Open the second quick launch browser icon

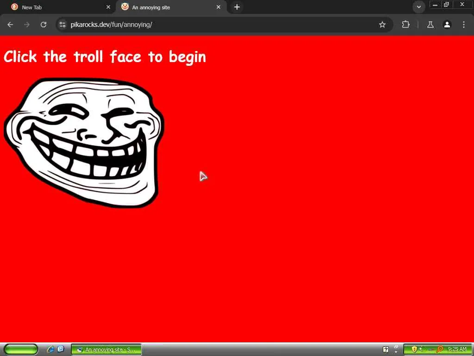(61, 349)
